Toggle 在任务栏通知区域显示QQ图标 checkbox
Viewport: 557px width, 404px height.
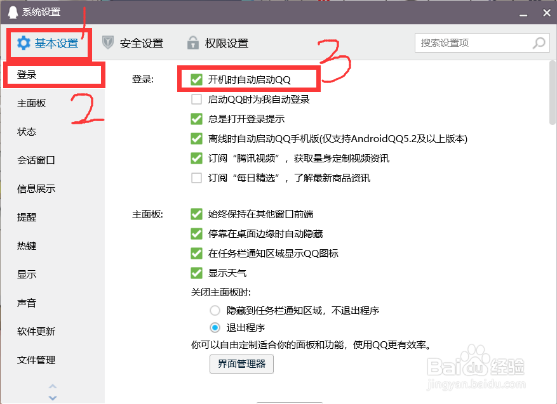pos(196,253)
